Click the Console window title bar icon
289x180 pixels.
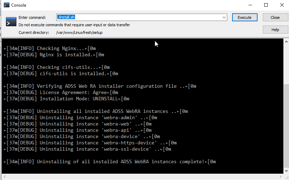tap(6, 5)
